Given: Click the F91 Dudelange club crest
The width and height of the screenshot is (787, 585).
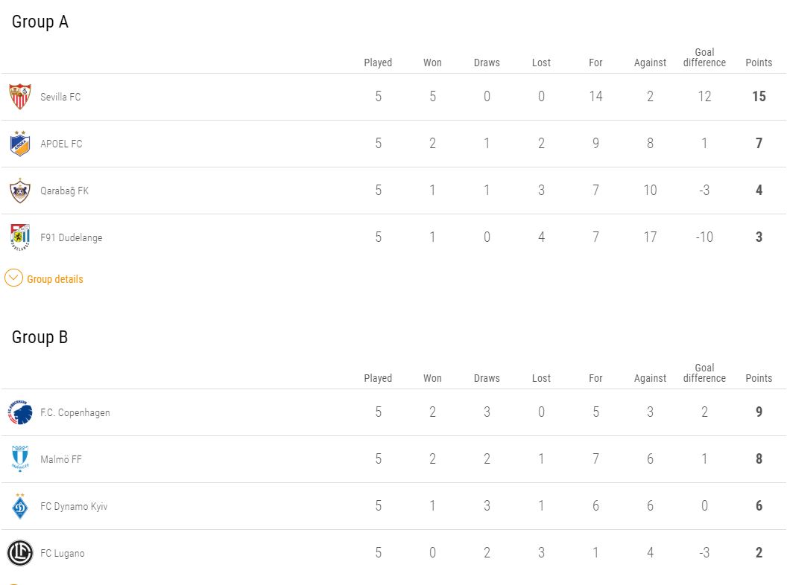Looking at the screenshot, I should pos(20,237).
